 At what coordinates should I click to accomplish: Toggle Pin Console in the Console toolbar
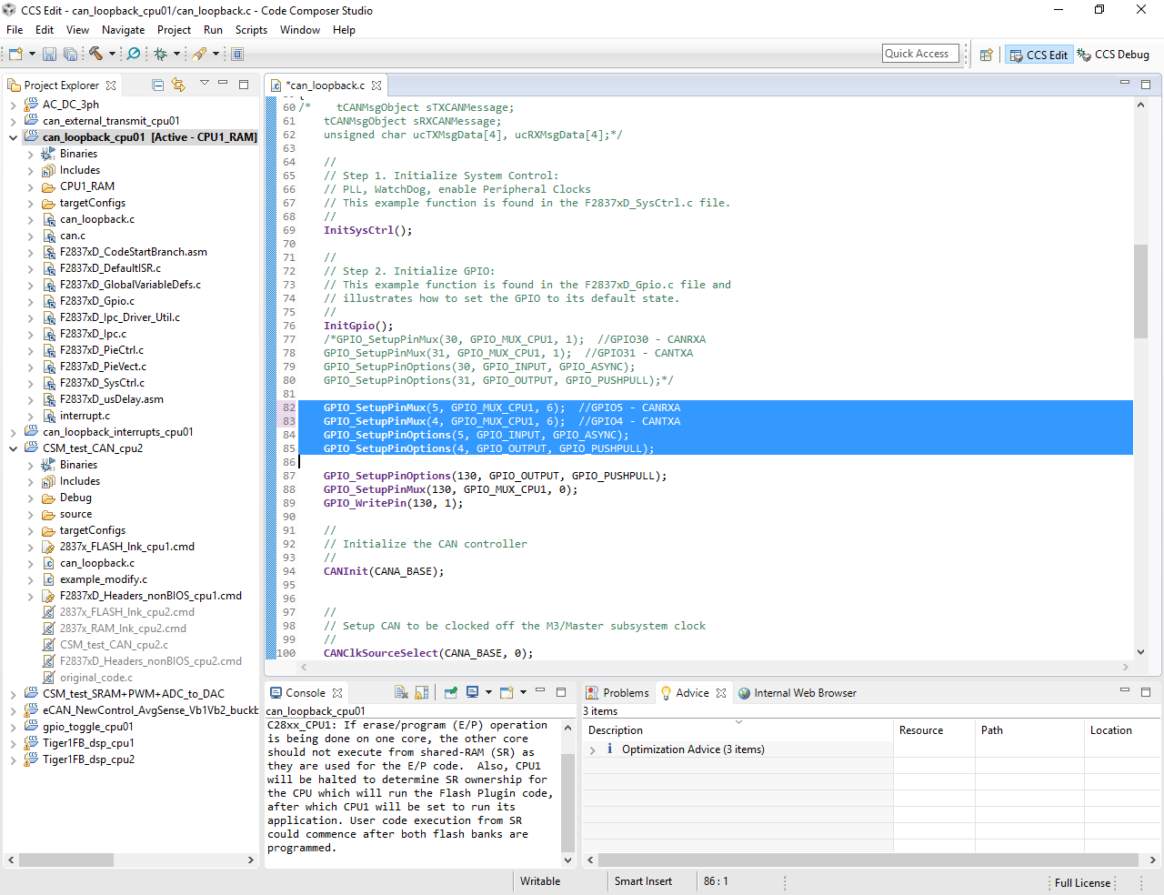pyautogui.click(x=450, y=692)
